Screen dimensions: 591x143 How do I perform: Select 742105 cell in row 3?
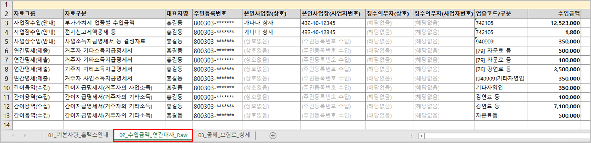click(x=501, y=23)
